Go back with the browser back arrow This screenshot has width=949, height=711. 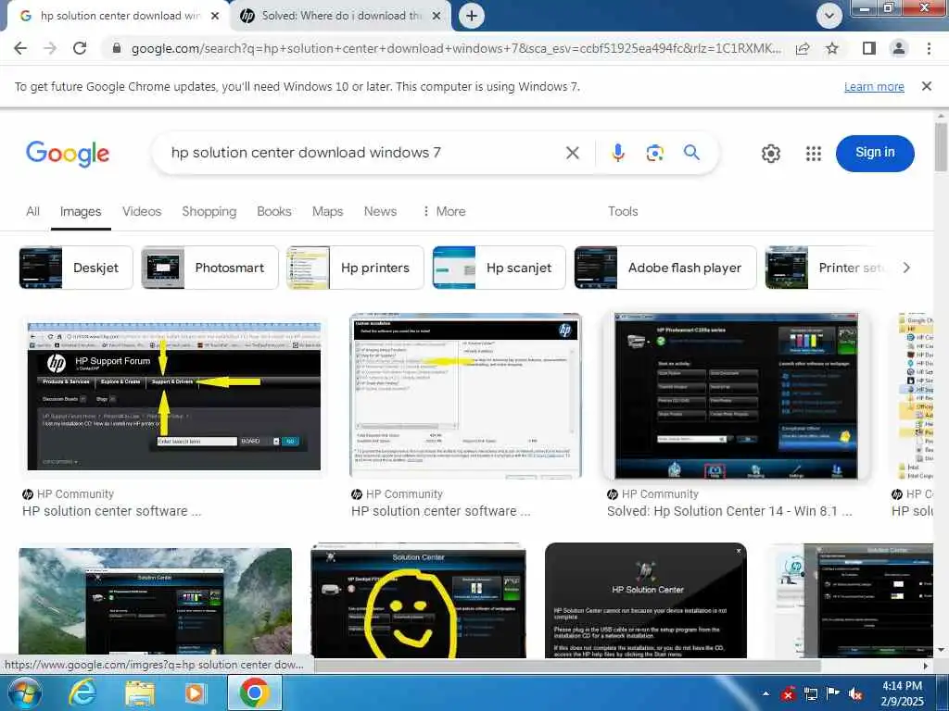[20, 48]
